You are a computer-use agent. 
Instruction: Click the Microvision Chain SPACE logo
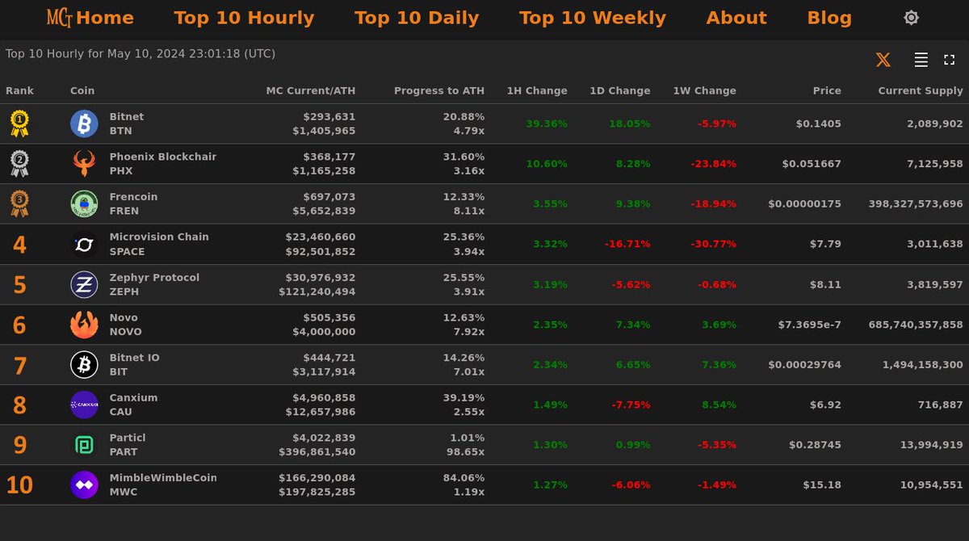click(84, 244)
